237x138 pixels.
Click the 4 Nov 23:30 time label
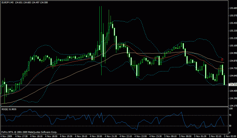(156, 136)
